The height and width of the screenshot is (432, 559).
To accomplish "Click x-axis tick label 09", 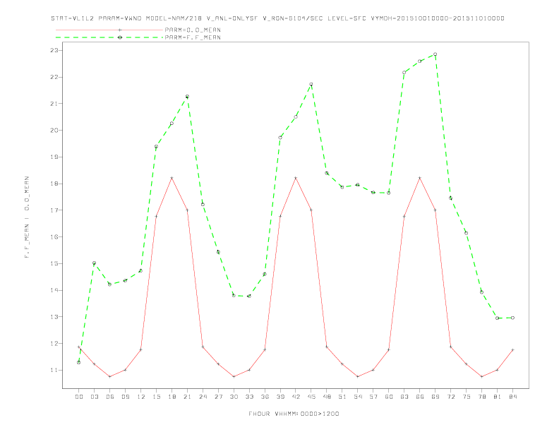I will coord(125,397).
